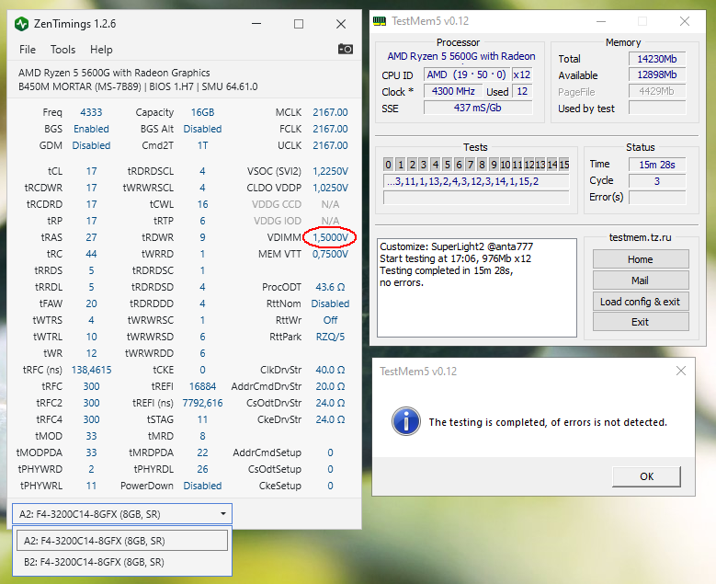The image size is (716, 584).
Task: Click the VSOC 1,2250V value
Action: pyautogui.click(x=330, y=171)
